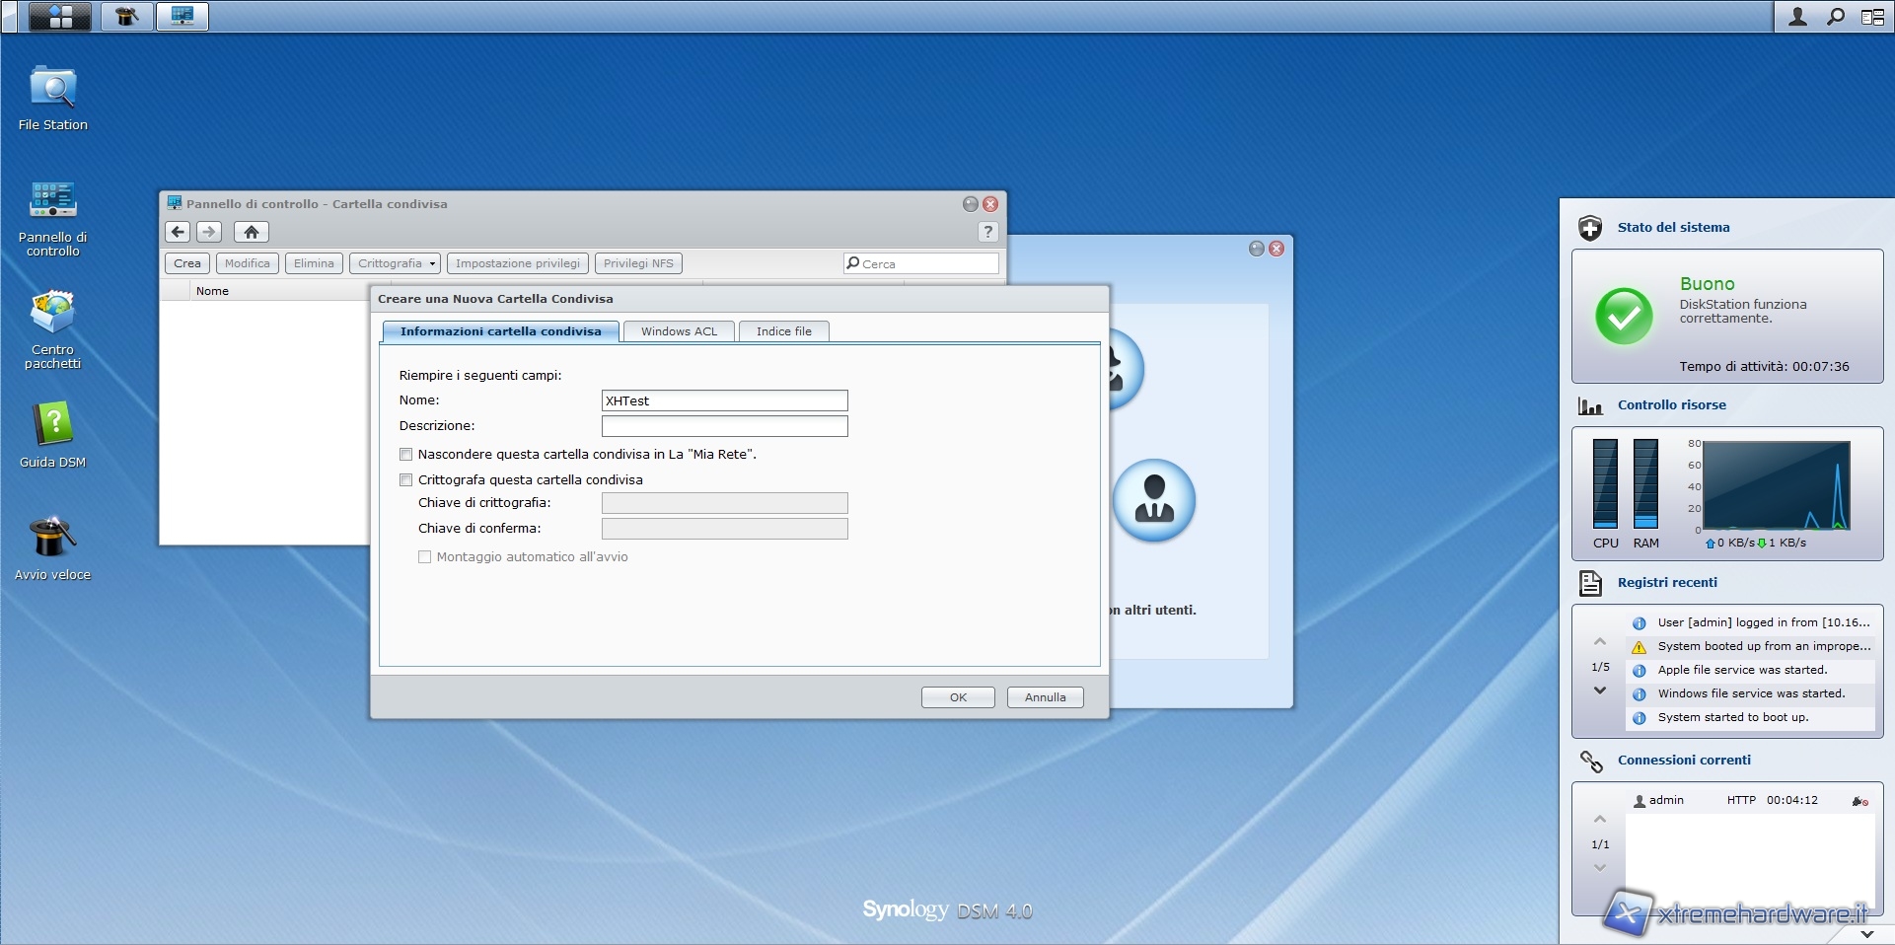Show next recent log page arrow
The image size is (1895, 945).
tap(1600, 691)
